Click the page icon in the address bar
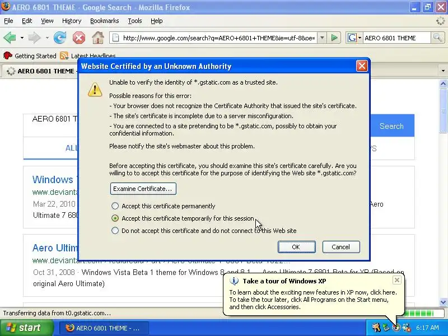 point(115,38)
